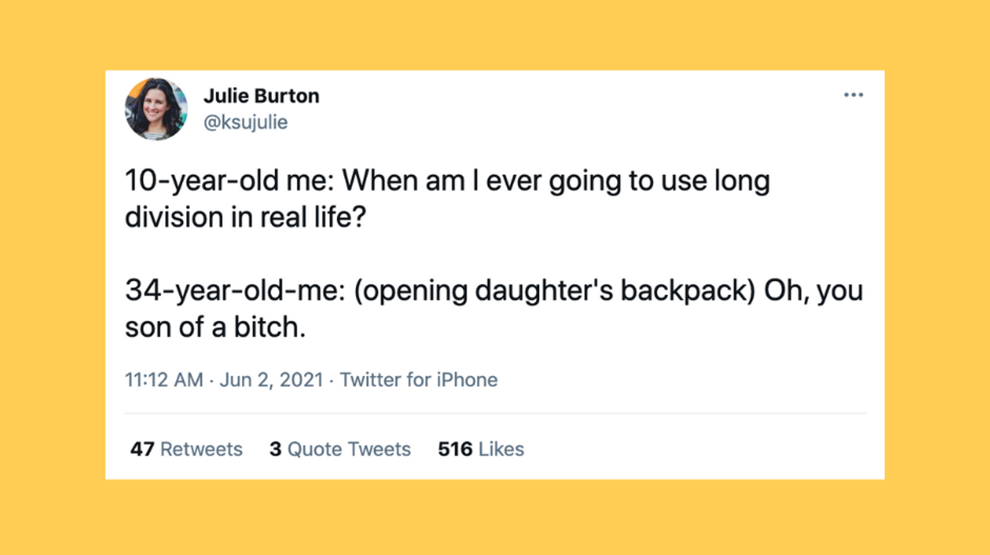Click the Twitter for iPhone source label
990x555 pixels.
coord(419,379)
